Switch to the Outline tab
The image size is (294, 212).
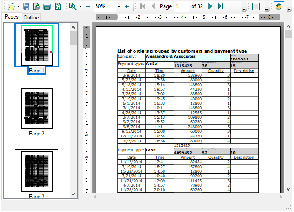(31, 18)
